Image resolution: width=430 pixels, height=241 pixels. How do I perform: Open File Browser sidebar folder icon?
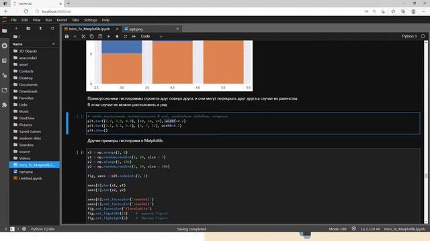[x=5, y=31]
